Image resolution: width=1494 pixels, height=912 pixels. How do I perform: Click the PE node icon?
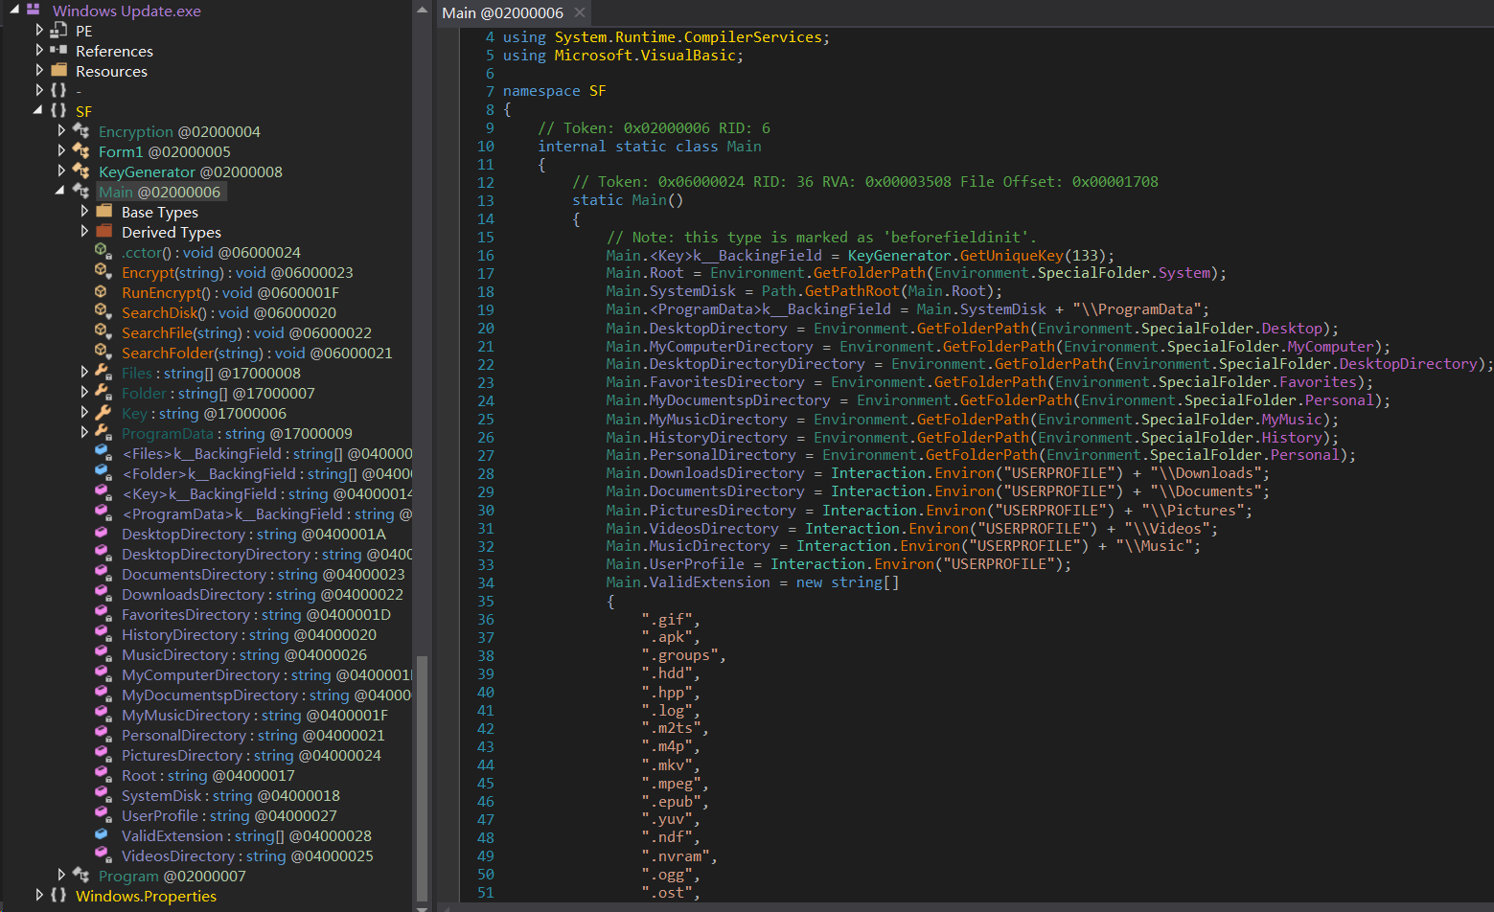58,31
